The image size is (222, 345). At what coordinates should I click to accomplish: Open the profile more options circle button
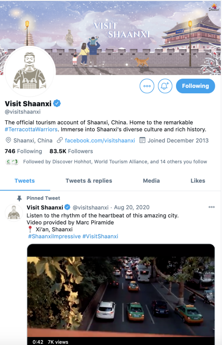(147, 86)
